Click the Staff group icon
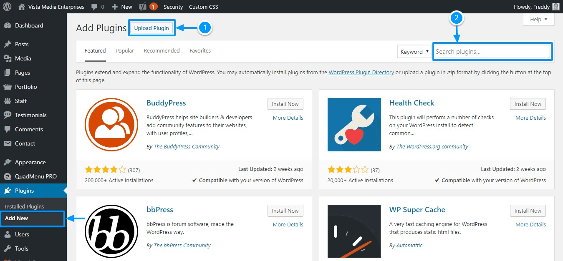Image resolution: width=563 pixels, height=261 pixels. [x=8, y=101]
